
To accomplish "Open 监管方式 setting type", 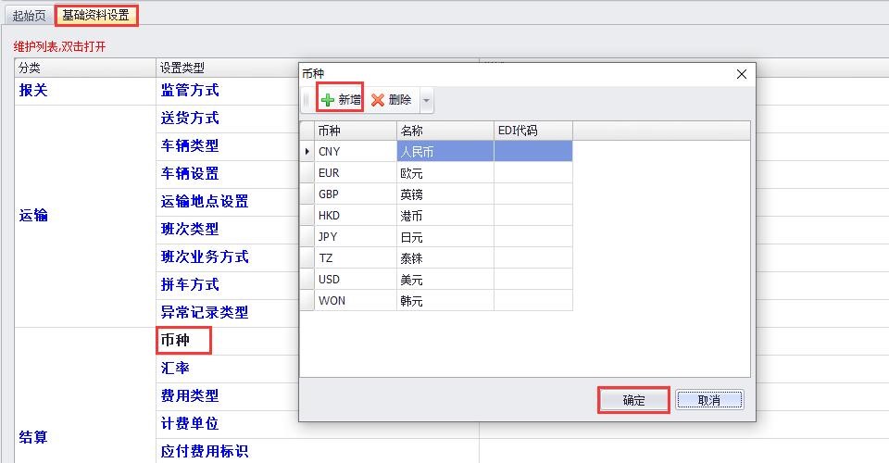I will [x=190, y=91].
